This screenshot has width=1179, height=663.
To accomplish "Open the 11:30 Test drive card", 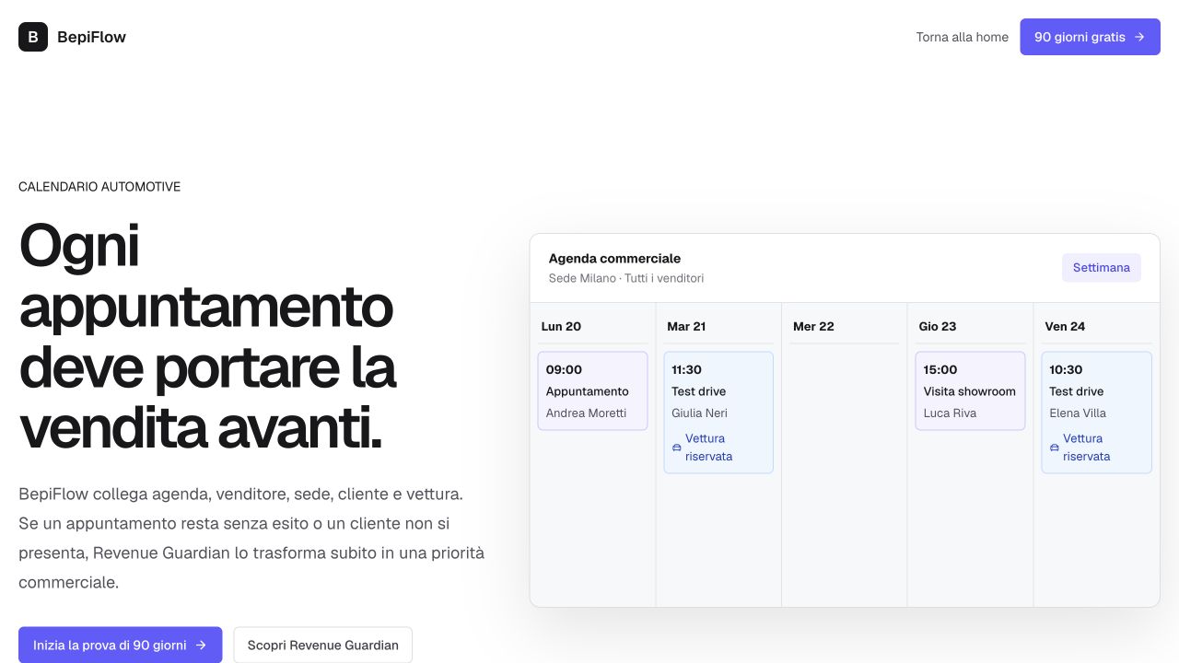I will click(718, 413).
